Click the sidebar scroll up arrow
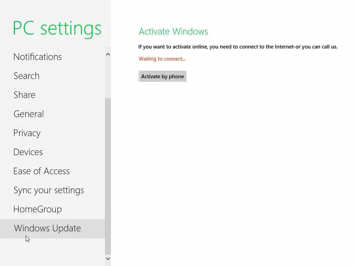 (x=108, y=54)
